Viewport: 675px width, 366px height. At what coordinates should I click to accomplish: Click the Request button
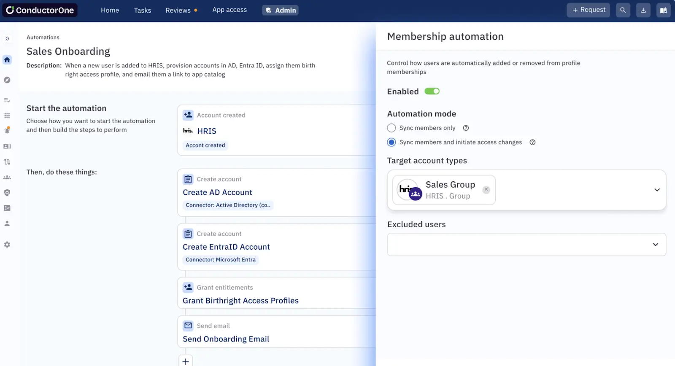[x=588, y=10]
